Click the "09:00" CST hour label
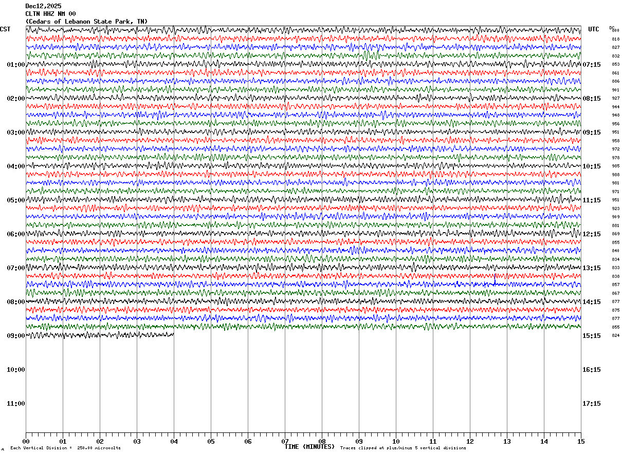Image resolution: width=622 pixels, height=455 pixels. 16,336
